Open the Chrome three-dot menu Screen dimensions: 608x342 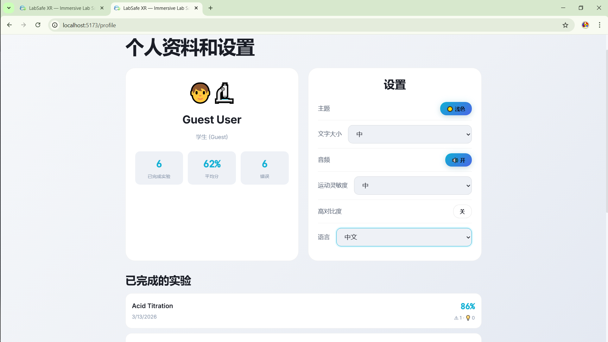click(599, 25)
